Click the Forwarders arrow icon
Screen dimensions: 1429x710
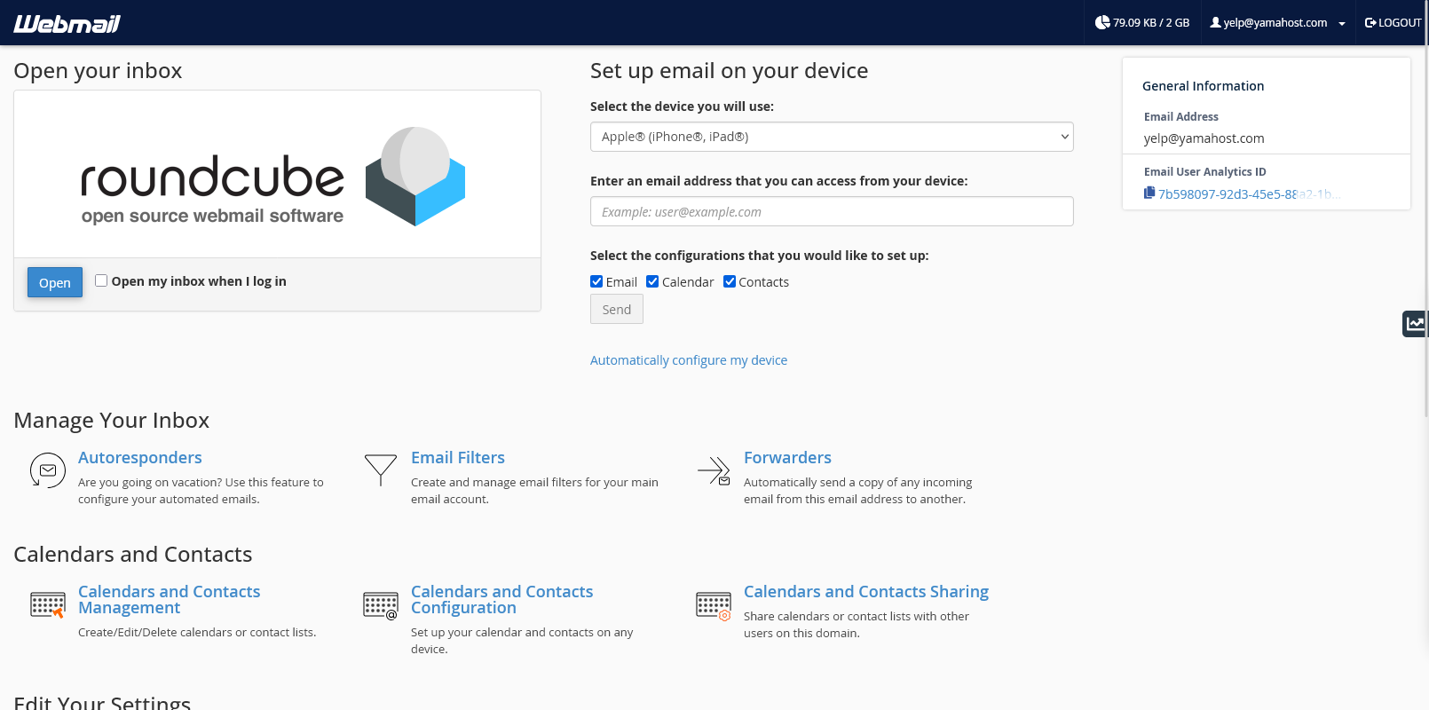714,470
